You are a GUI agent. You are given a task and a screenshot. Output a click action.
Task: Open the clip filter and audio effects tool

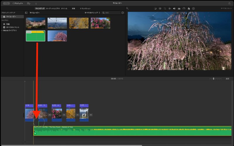(x=189, y=8)
